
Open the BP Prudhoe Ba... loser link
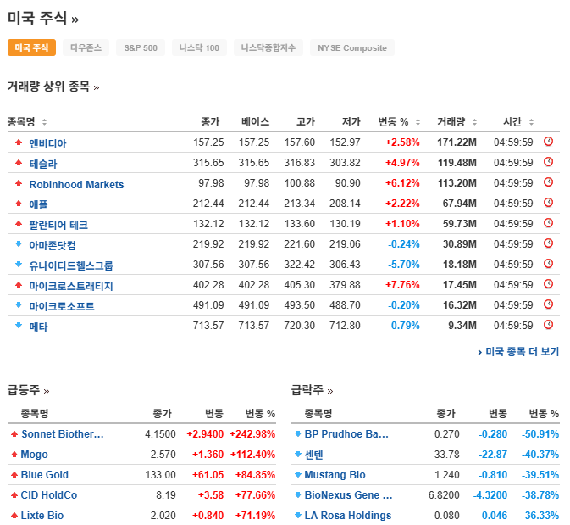(x=346, y=434)
